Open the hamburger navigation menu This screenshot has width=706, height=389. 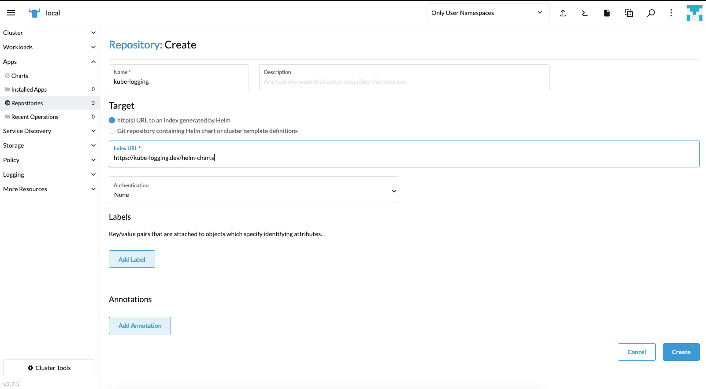11,13
